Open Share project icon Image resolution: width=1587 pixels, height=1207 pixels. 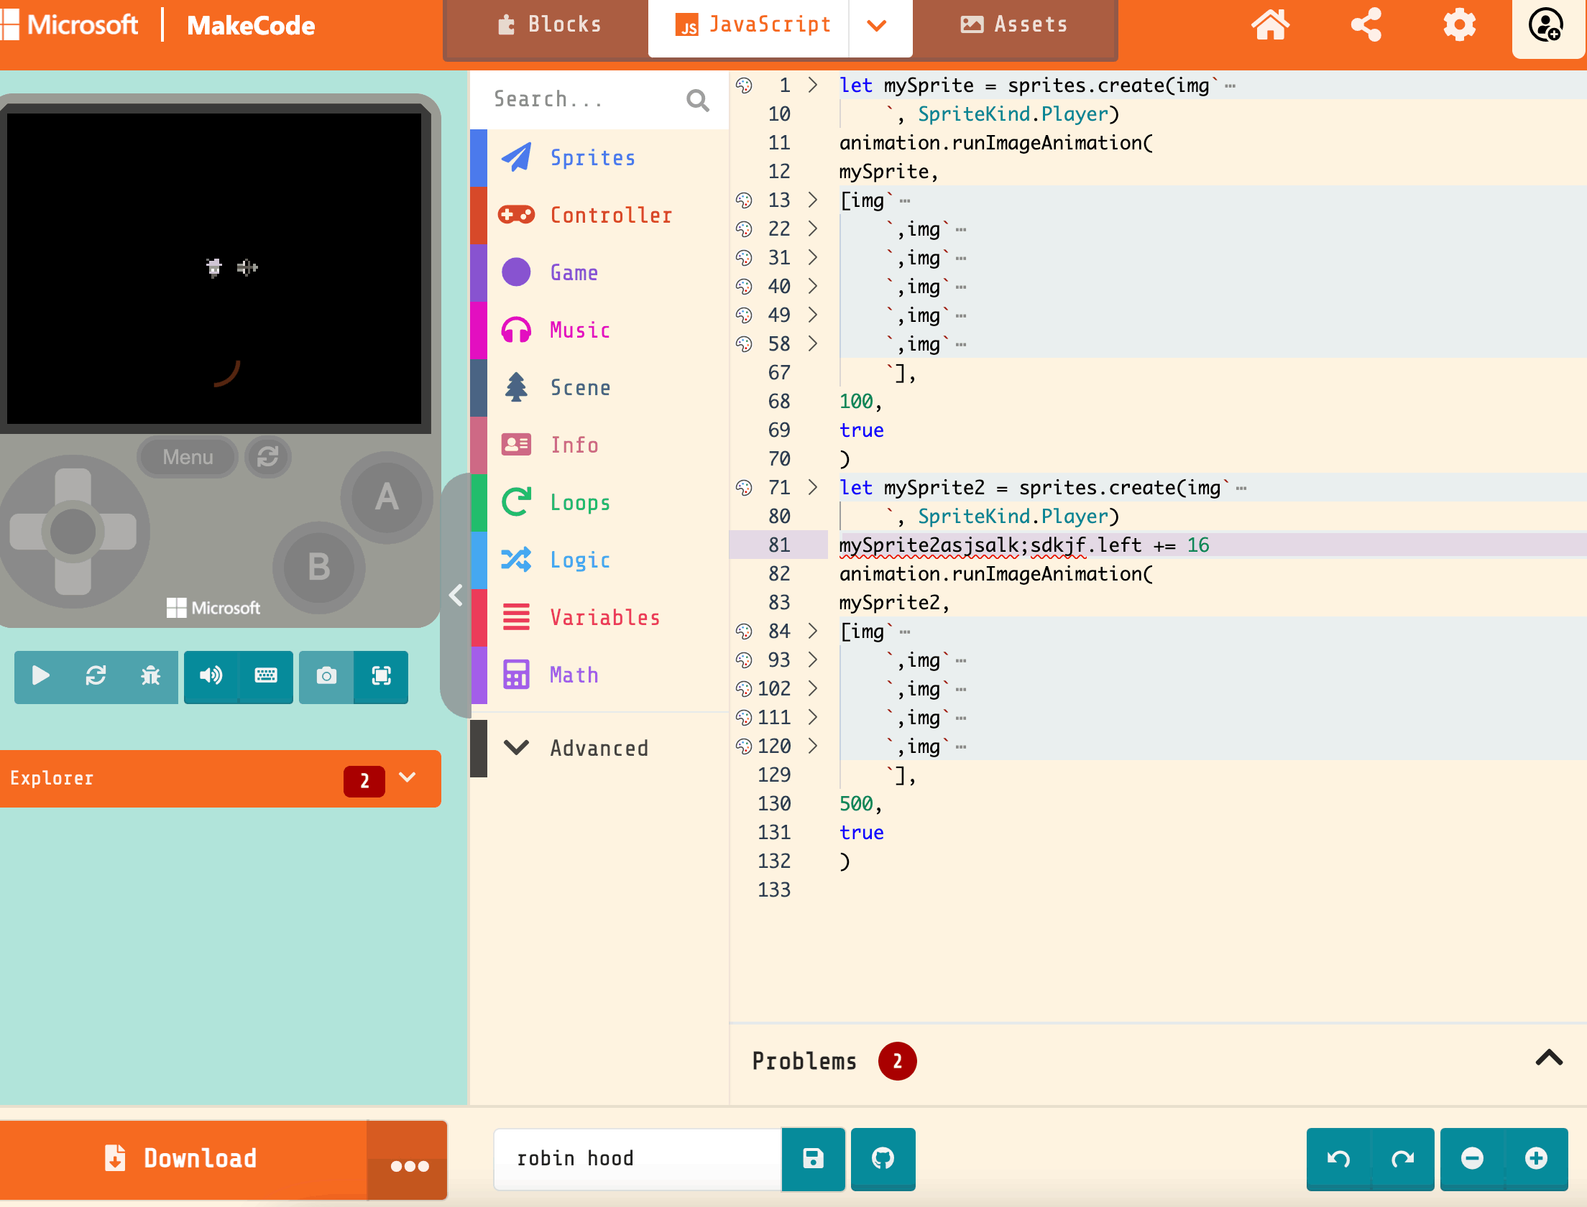[x=1366, y=26]
